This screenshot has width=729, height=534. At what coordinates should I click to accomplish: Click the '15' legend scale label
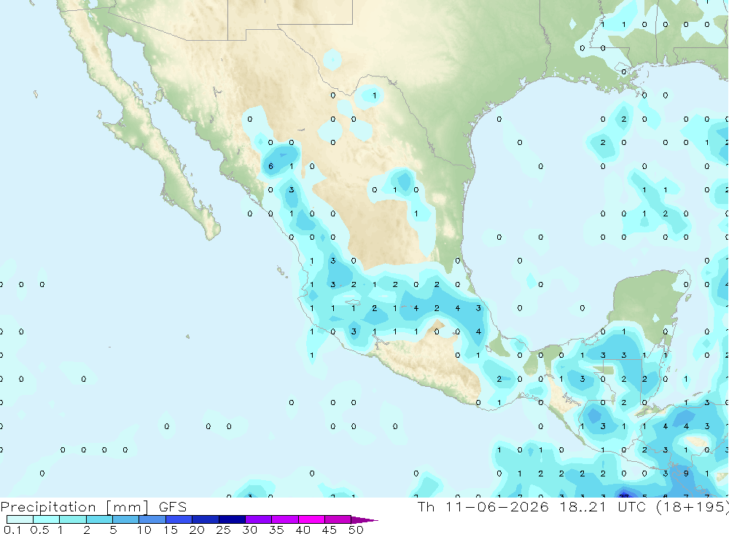(x=170, y=530)
